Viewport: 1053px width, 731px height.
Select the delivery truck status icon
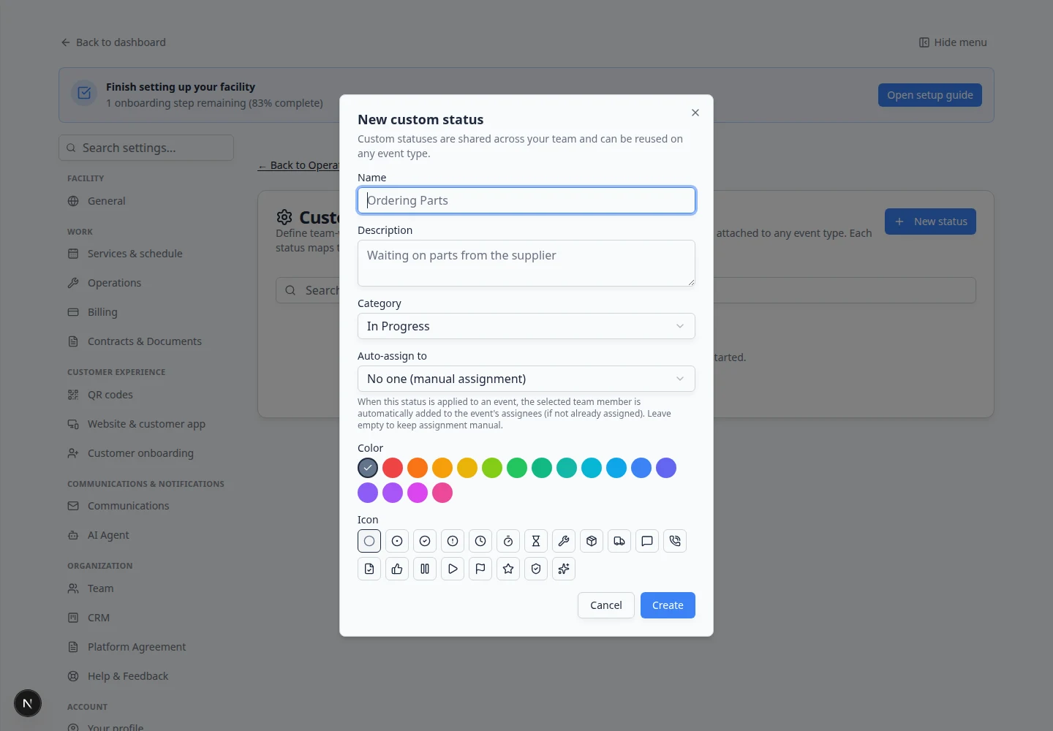tap(619, 541)
